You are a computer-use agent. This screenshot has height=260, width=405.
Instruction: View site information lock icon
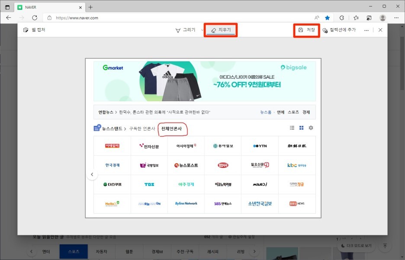[50, 18]
